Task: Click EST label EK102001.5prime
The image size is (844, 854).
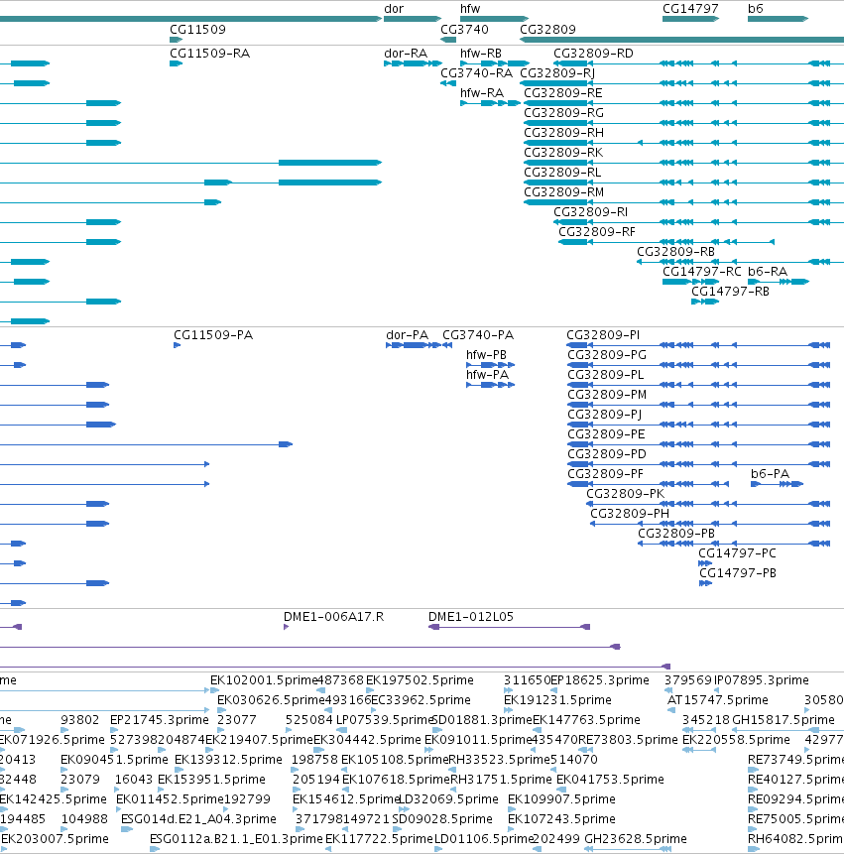Action: [264, 680]
